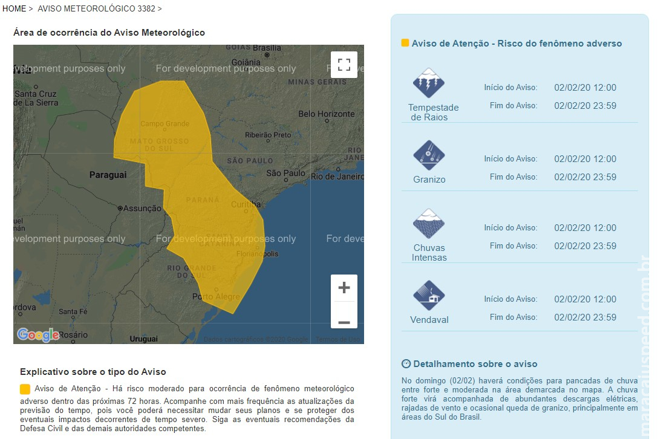Viewport: 658px width, 439px height.
Task: Click Início do Aviso time for Granizo
Action: point(585,159)
